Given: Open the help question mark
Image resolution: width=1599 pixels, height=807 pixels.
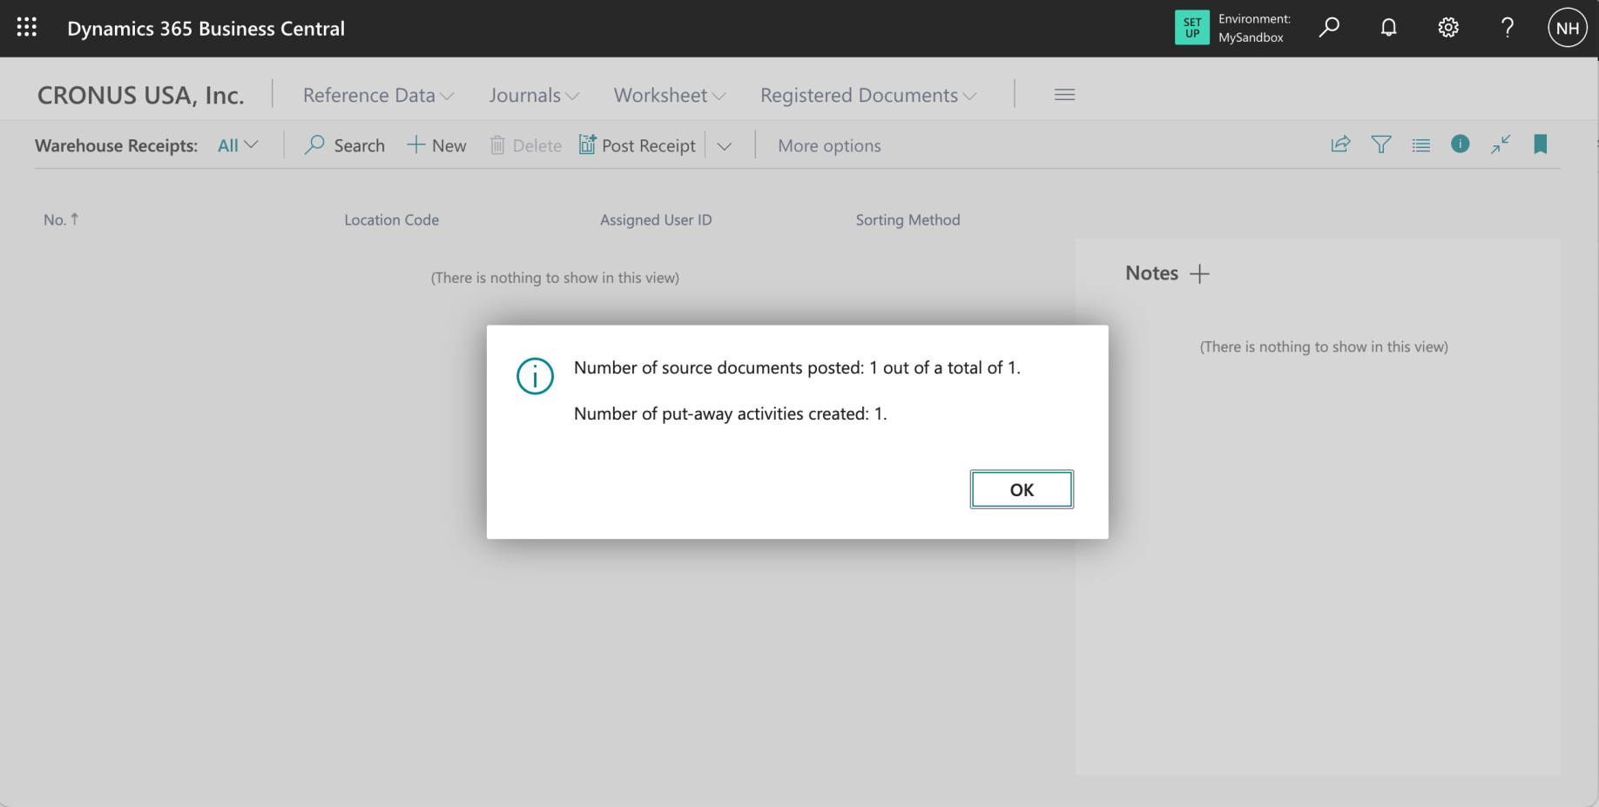Looking at the screenshot, I should pyautogui.click(x=1508, y=28).
